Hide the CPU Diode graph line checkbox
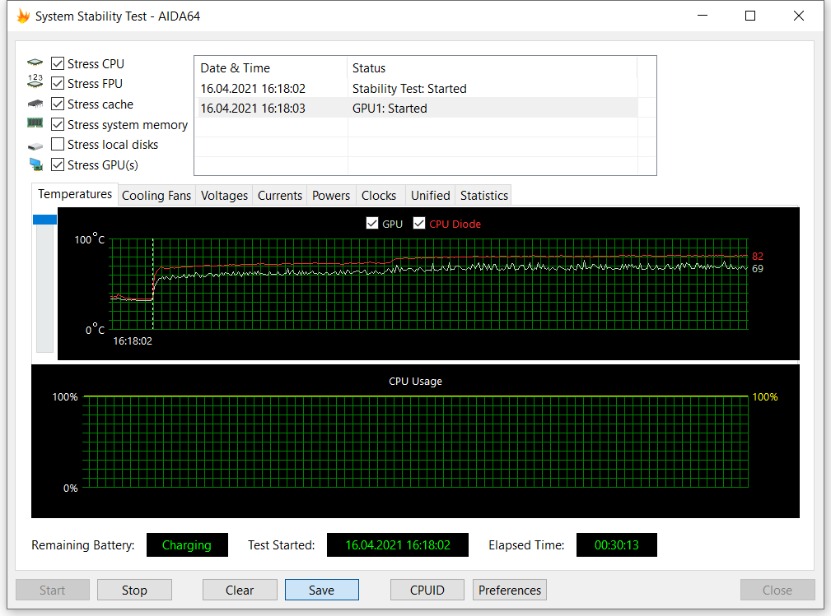Screen dimensions: 831x616 pyautogui.click(x=419, y=224)
